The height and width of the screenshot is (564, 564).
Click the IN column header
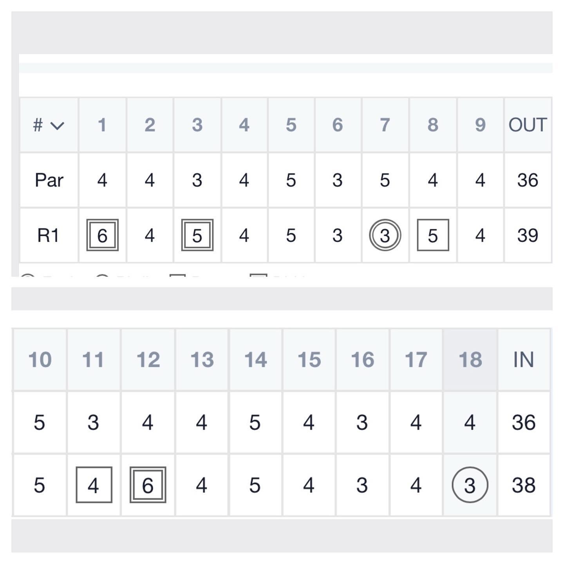click(524, 360)
